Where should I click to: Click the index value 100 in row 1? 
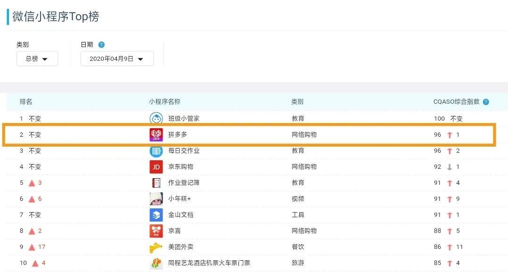pos(439,119)
